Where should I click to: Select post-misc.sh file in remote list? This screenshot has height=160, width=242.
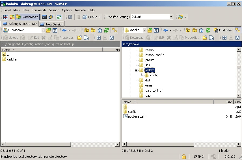click(x=137, y=116)
